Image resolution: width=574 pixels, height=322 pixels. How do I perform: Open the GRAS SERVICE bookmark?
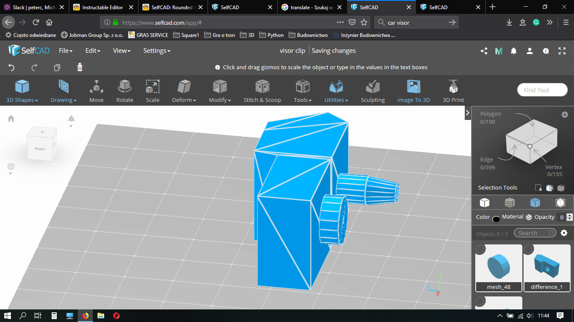pos(148,35)
